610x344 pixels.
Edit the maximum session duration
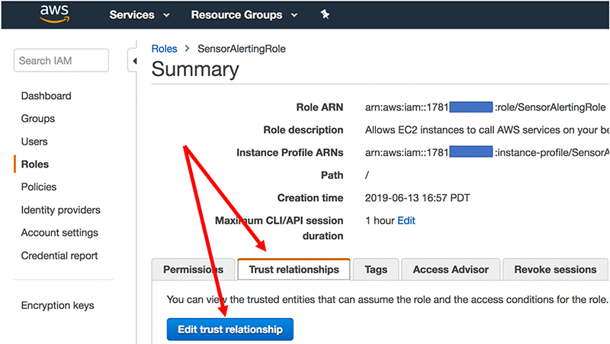coord(406,221)
